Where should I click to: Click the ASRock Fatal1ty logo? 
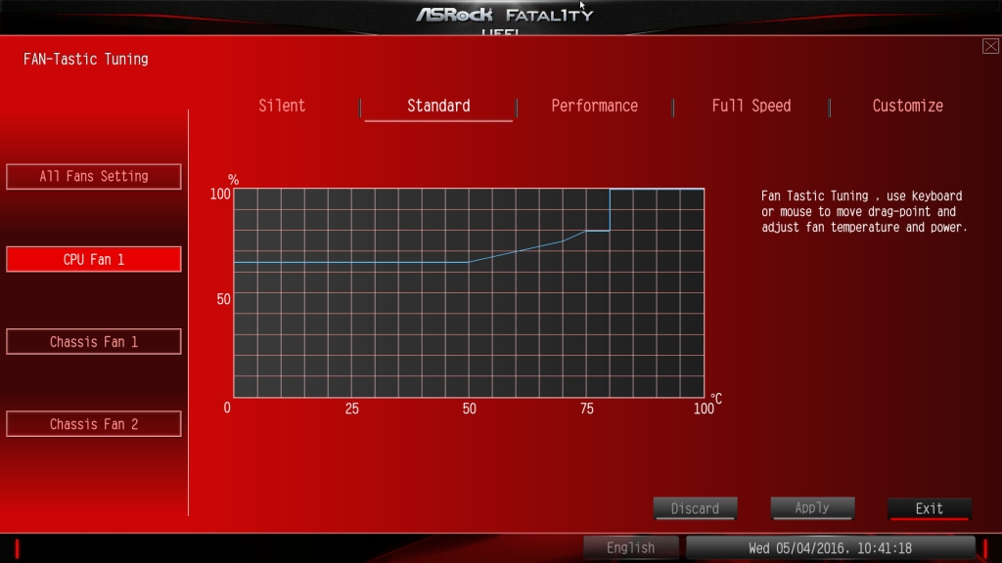tap(505, 14)
